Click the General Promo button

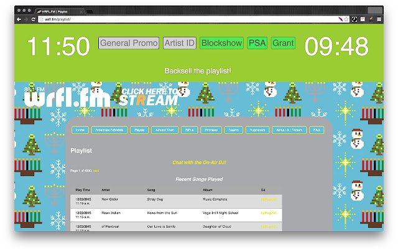(x=129, y=43)
